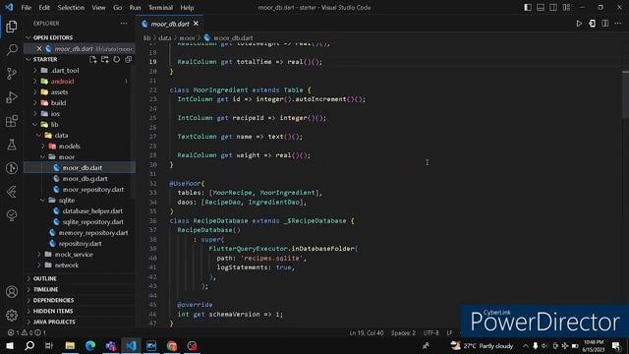Open Explorer Views and More Actions
629x354 pixels.
pyautogui.click(x=124, y=24)
